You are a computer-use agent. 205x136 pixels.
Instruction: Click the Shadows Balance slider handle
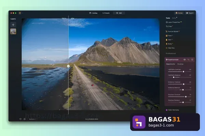pos(183,102)
